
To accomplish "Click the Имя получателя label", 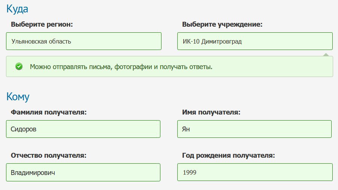I will pyautogui.click(x=211, y=112).
